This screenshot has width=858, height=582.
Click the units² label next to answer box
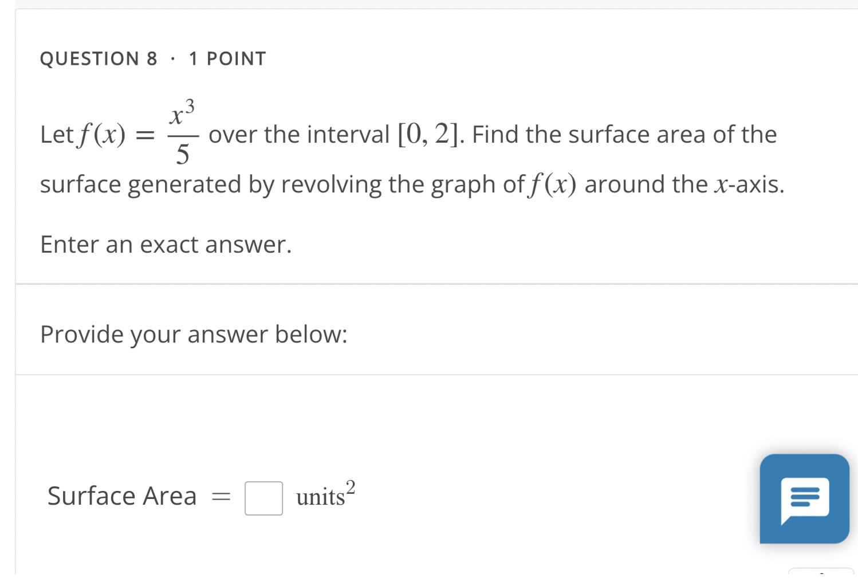(324, 496)
